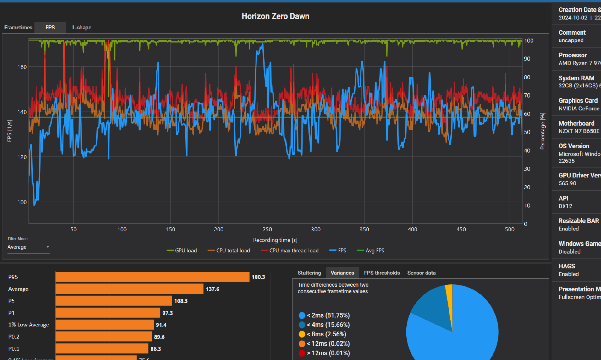Toggle CPU total load legend entry
601x360 pixels.
coord(229,251)
